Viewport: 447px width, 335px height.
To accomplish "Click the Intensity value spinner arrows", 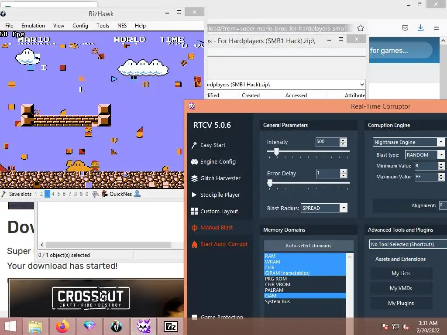I will pos(343,142).
